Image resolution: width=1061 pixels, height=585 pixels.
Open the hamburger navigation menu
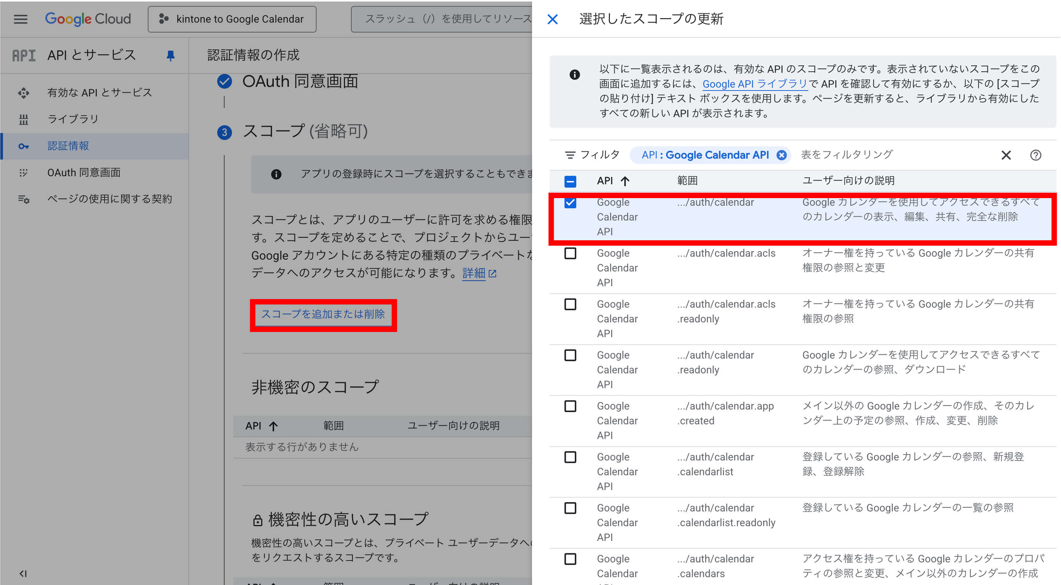[21, 19]
